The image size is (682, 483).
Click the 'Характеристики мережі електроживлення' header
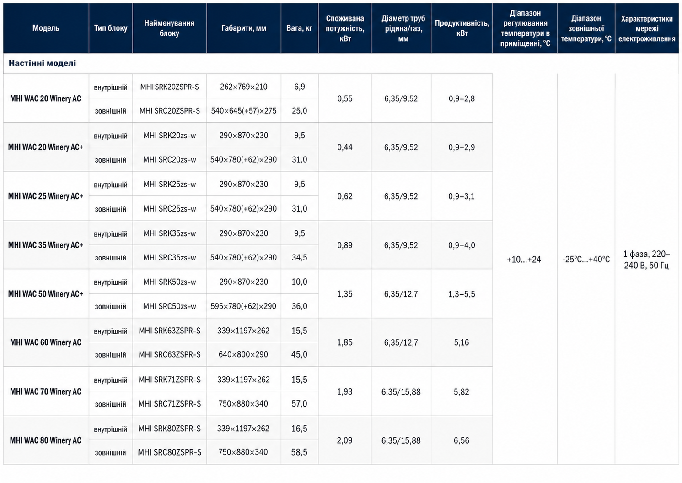647,28
